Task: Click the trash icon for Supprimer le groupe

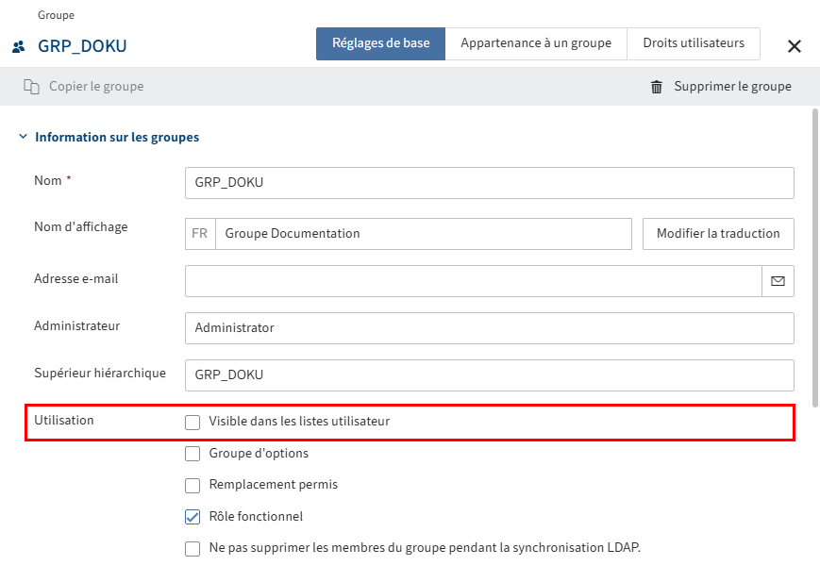Action: (x=656, y=86)
